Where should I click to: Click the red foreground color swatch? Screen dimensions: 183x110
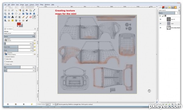[19, 24]
